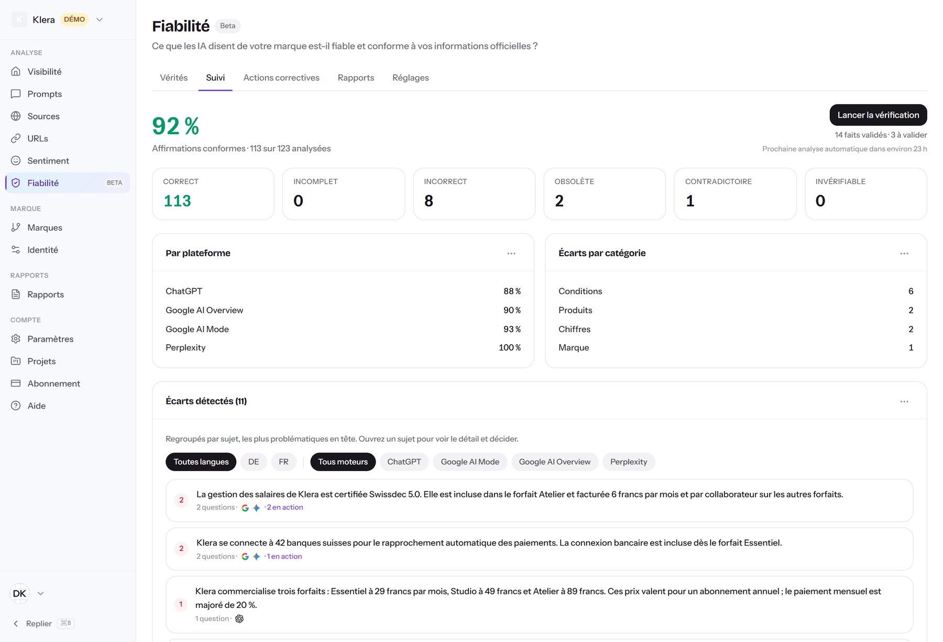Click the Conditions category row
This screenshot has height=642, width=943.
point(736,291)
